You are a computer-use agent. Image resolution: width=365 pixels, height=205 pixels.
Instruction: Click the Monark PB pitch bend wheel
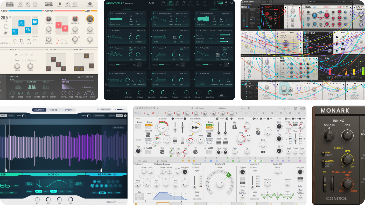coord(324,184)
